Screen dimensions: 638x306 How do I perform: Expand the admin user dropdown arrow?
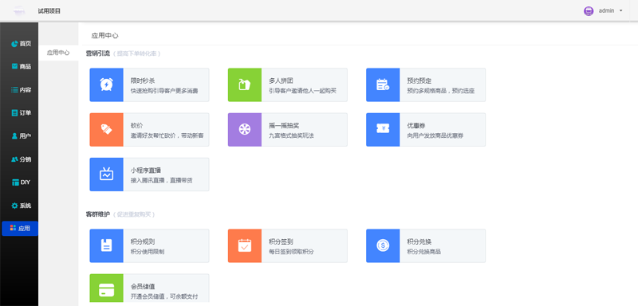click(621, 11)
